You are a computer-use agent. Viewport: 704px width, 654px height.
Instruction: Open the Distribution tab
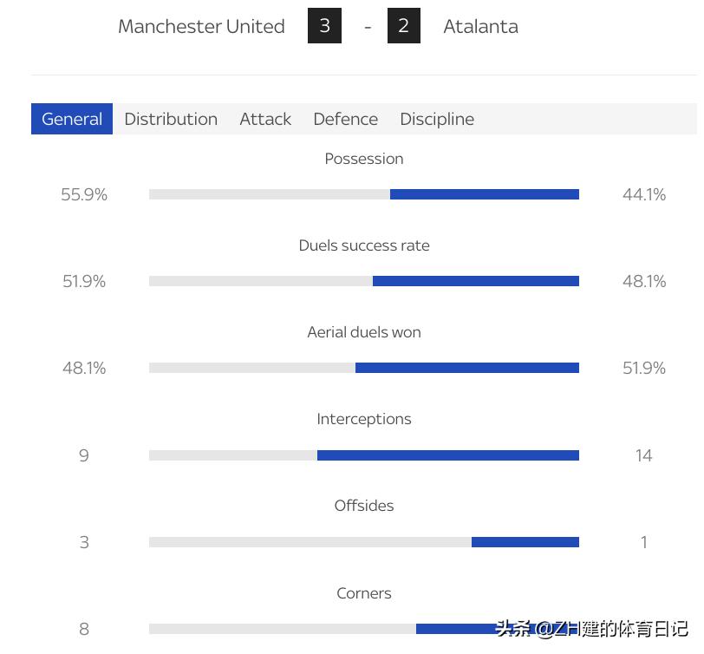(x=171, y=119)
